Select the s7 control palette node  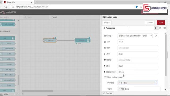pyautogui.click(x=8, y=24)
